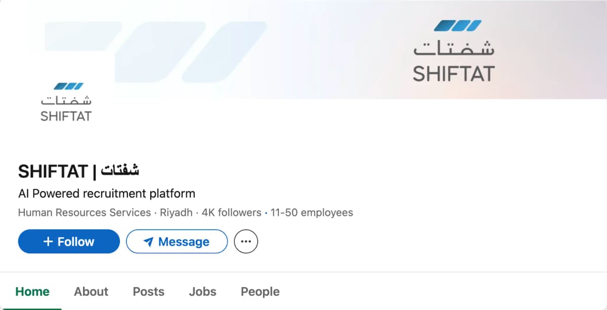Switch to the Home tab

pyautogui.click(x=32, y=292)
